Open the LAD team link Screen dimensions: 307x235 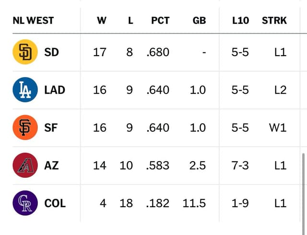[54, 90]
